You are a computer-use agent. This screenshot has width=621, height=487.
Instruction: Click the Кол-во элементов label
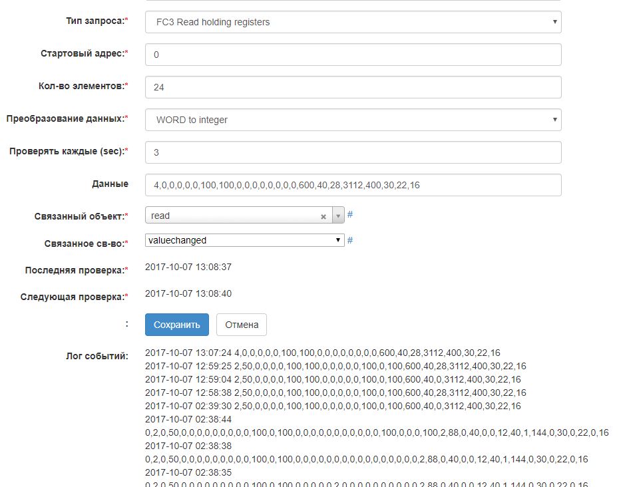[83, 86]
